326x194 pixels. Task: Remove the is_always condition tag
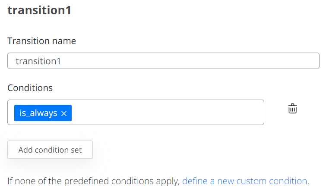coord(64,113)
